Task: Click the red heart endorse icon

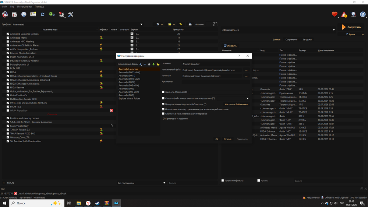Action: coord(335,14)
